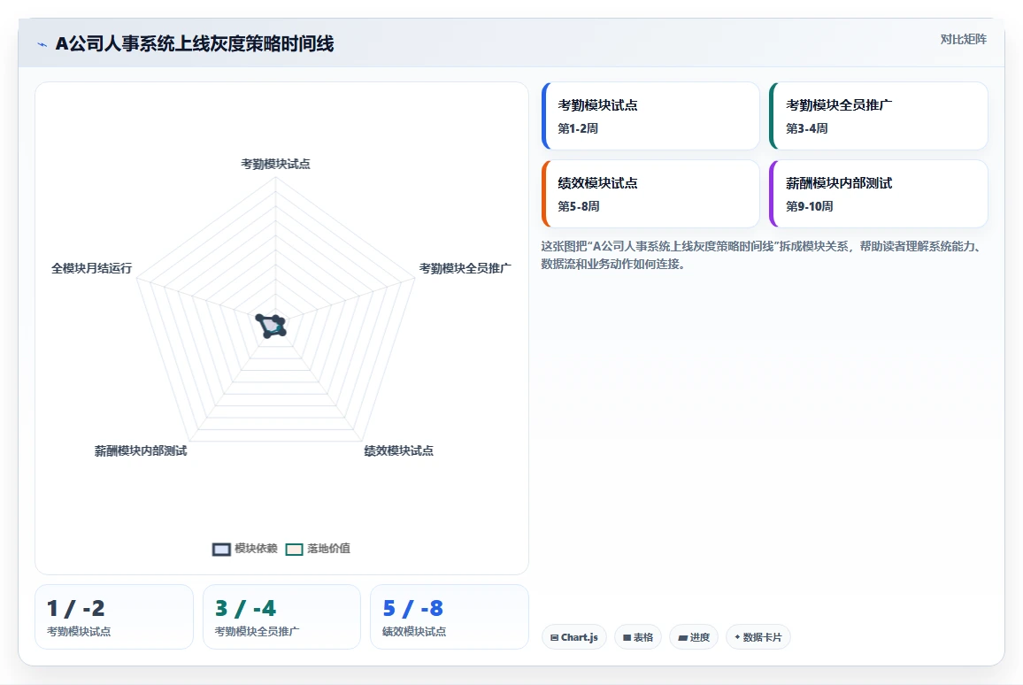Click the 1 / -2 考勤模块试点 stat card

tap(114, 617)
